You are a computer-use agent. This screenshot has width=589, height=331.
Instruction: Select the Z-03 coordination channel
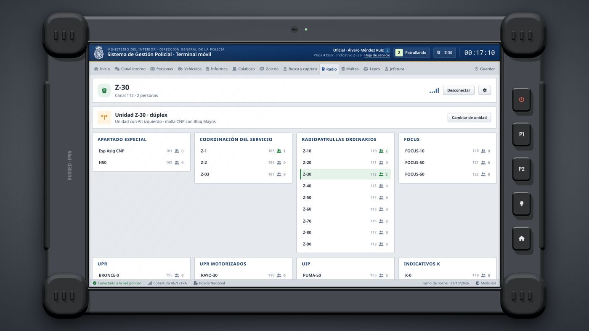(x=243, y=174)
